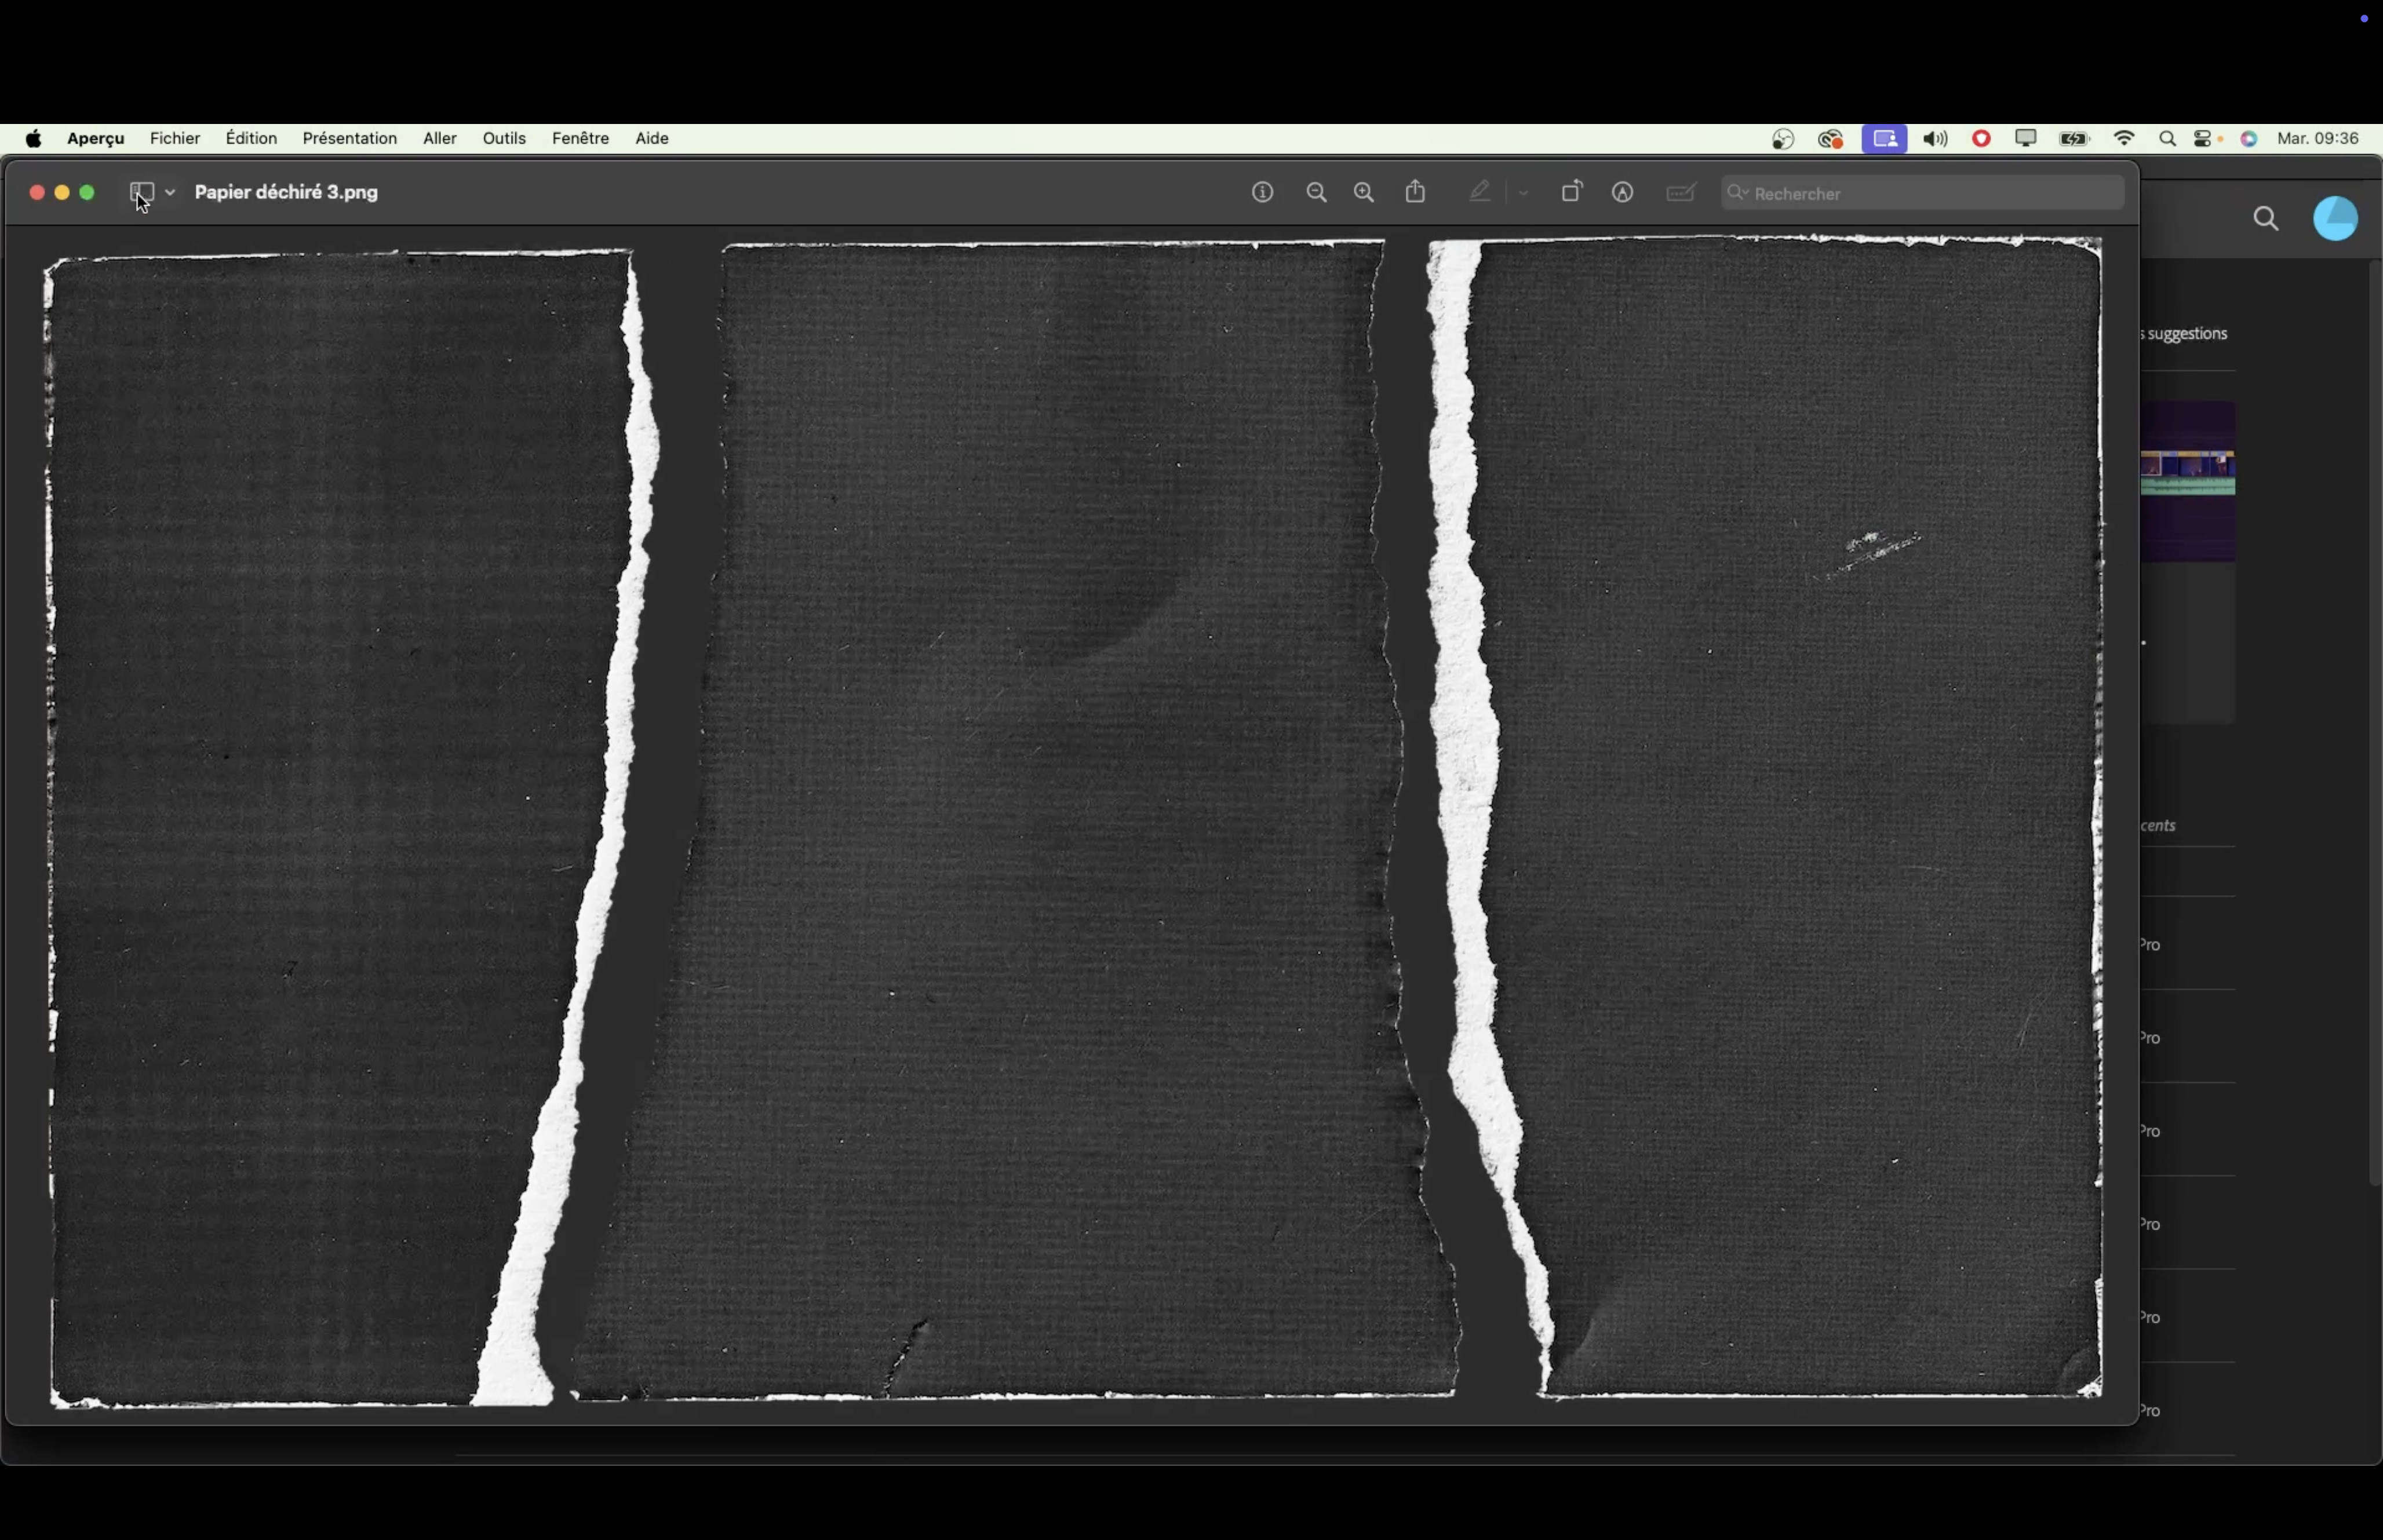Open the image info inspector
Image resolution: width=2383 pixels, height=1540 pixels.
[1263, 192]
